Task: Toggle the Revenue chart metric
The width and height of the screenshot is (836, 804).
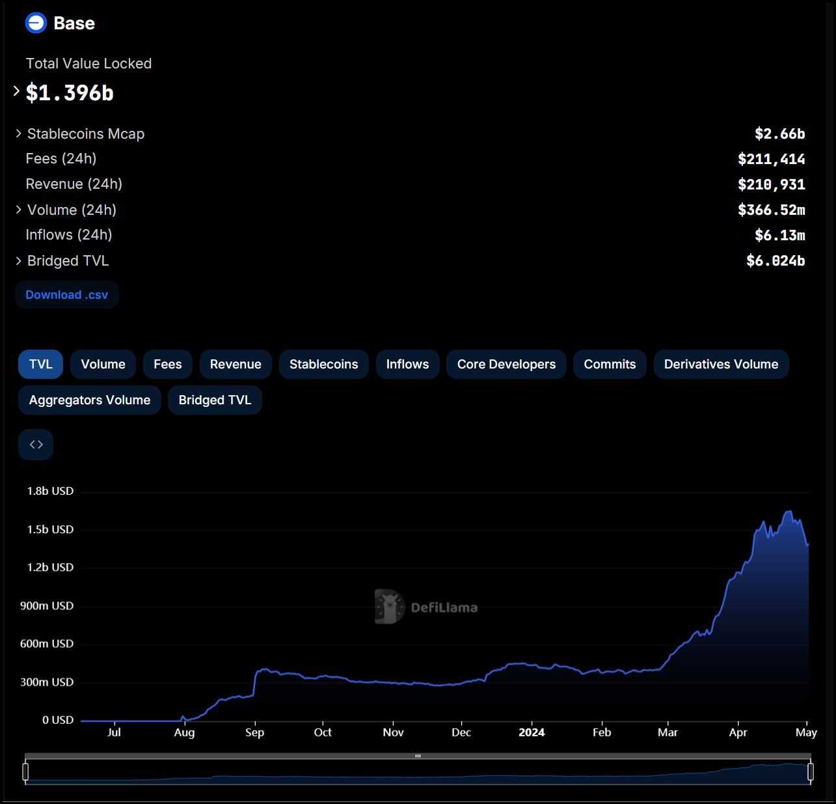Action: (236, 364)
